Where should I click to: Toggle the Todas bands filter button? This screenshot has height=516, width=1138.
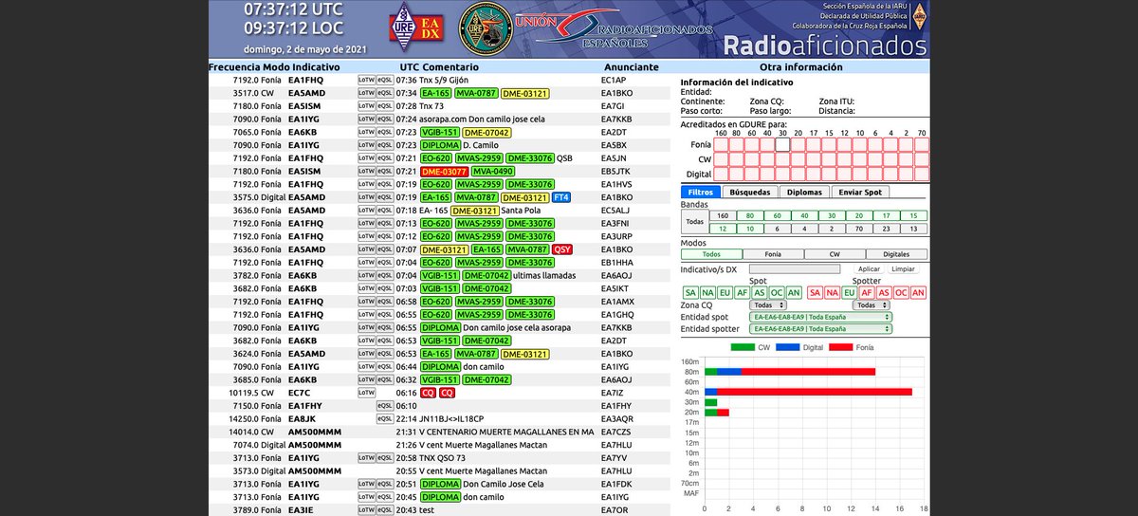click(x=696, y=222)
